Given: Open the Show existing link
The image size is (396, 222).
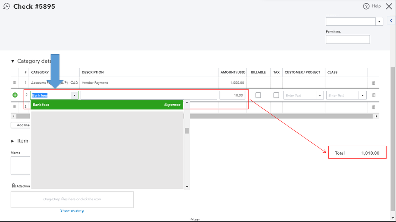Looking at the screenshot, I should point(72,211).
